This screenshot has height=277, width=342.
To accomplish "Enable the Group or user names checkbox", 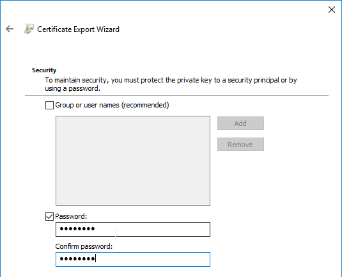I will point(49,105).
